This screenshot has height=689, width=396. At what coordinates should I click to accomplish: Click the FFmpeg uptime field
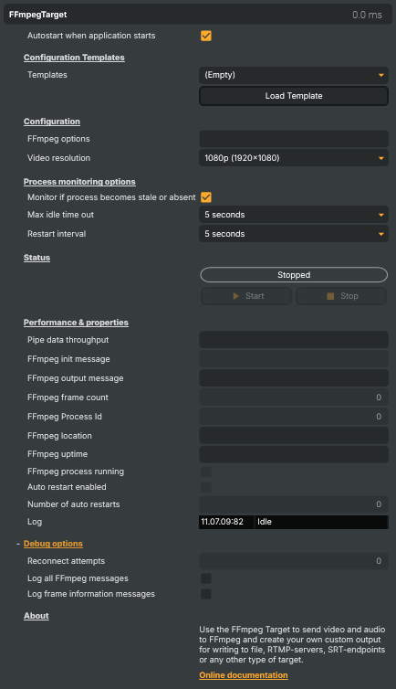click(x=294, y=454)
